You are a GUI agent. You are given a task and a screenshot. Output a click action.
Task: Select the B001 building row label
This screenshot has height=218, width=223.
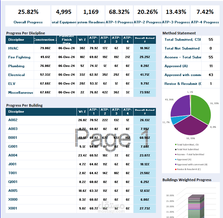coord(13,138)
